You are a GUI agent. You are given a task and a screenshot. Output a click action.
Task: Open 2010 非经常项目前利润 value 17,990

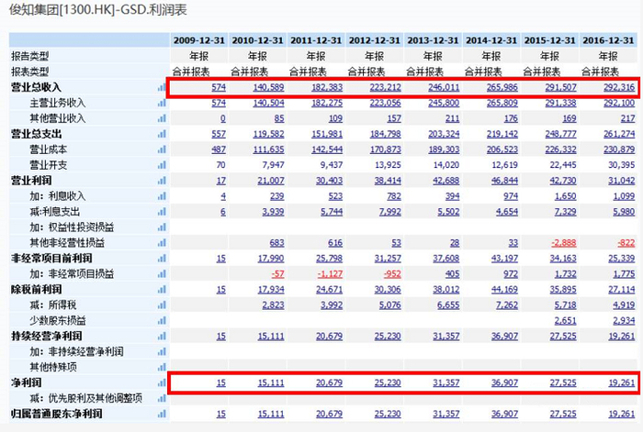click(x=271, y=259)
